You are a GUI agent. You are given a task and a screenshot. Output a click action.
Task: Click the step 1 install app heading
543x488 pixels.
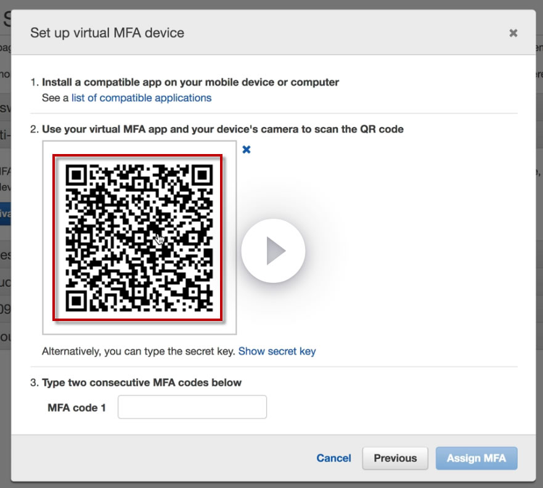[190, 82]
